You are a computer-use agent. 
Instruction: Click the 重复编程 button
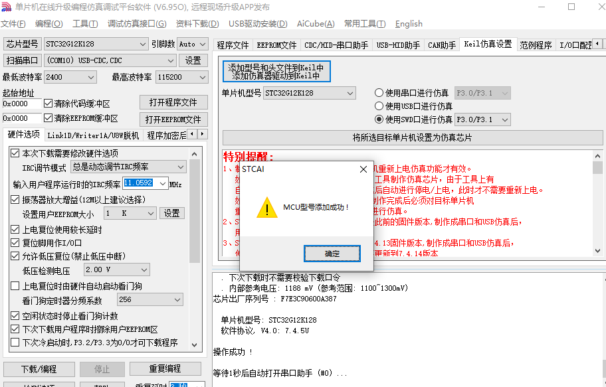pos(165,369)
